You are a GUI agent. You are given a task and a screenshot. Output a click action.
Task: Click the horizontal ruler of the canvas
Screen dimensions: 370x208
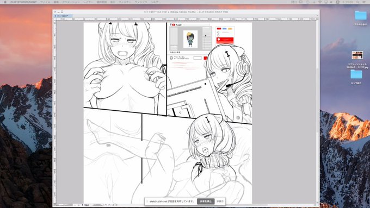pyautogui.click(x=187, y=19)
